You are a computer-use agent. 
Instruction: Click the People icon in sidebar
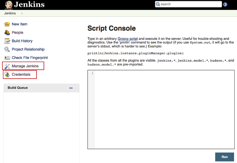(x=7, y=32)
